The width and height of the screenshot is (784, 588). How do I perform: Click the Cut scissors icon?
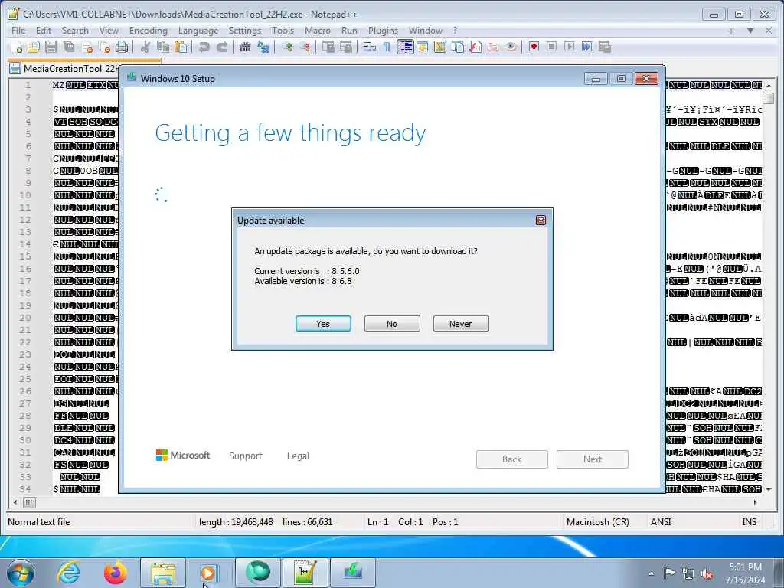[145, 47]
